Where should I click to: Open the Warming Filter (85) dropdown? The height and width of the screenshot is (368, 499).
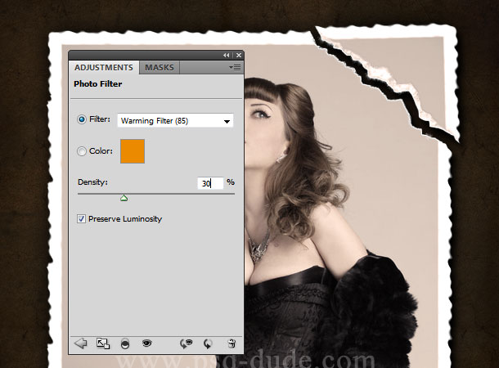pyautogui.click(x=175, y=121)
